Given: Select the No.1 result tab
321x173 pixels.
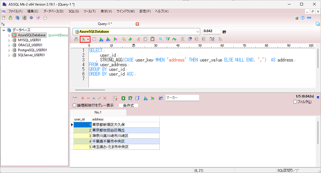Looking at the screenshot, I should 98,112.
